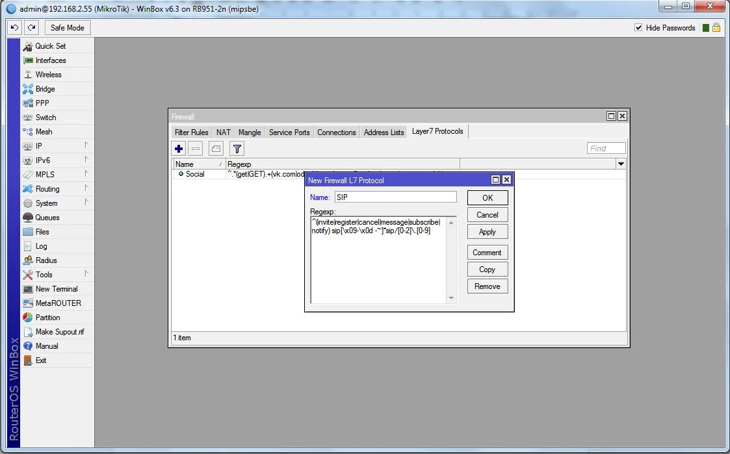Click the green status indicator near lock
Viewport: 730px width, 454px height.
(706, 28)
